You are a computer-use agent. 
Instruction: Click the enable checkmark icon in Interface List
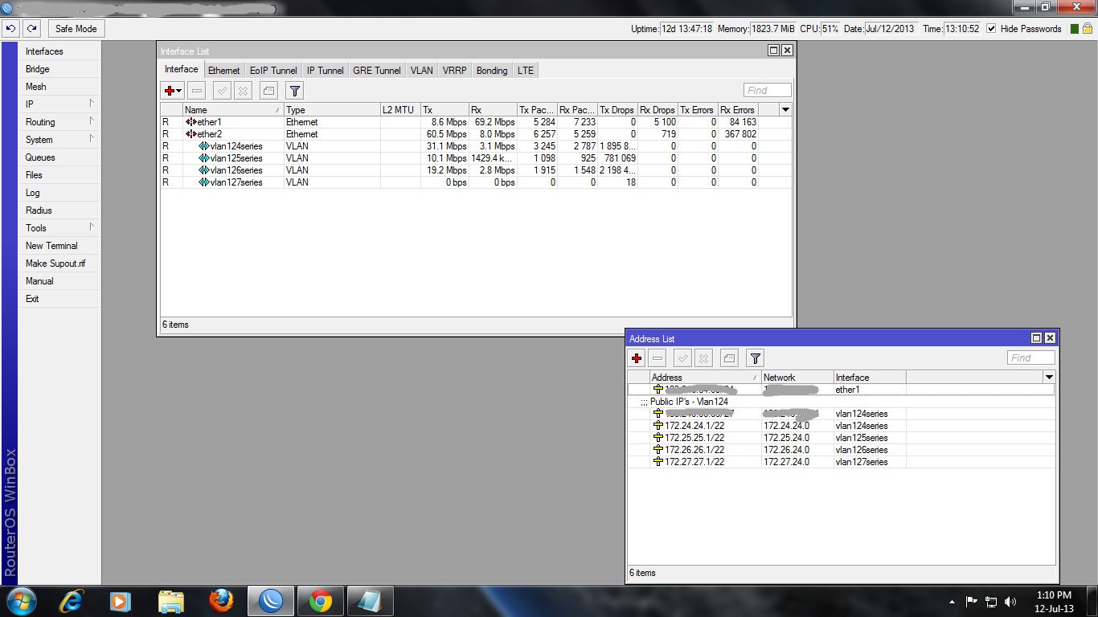click(x=222, y=91)
